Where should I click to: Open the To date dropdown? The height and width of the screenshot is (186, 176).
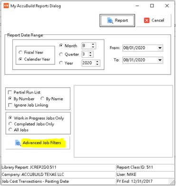pos(160,60)
